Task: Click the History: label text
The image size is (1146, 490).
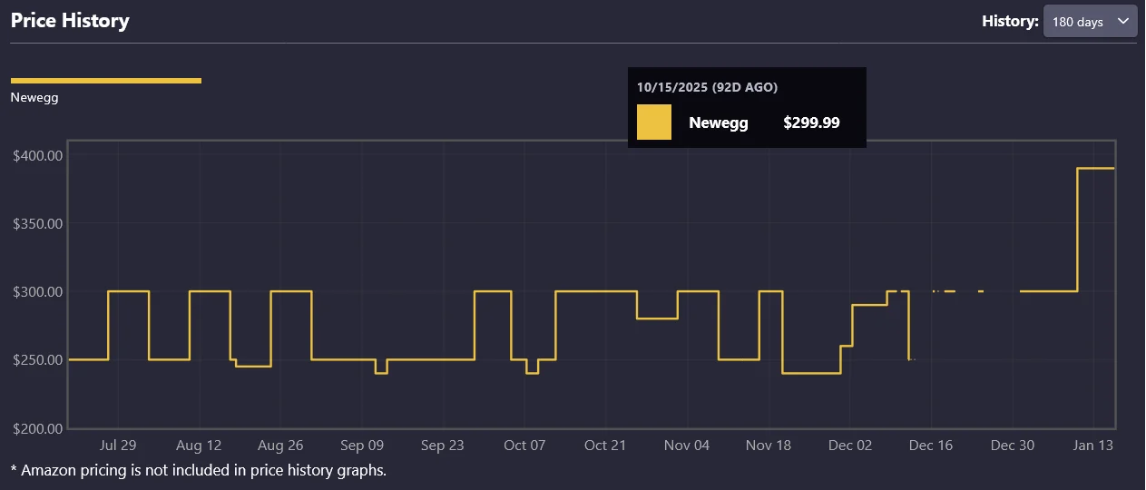Action: tap(1010, 21)
